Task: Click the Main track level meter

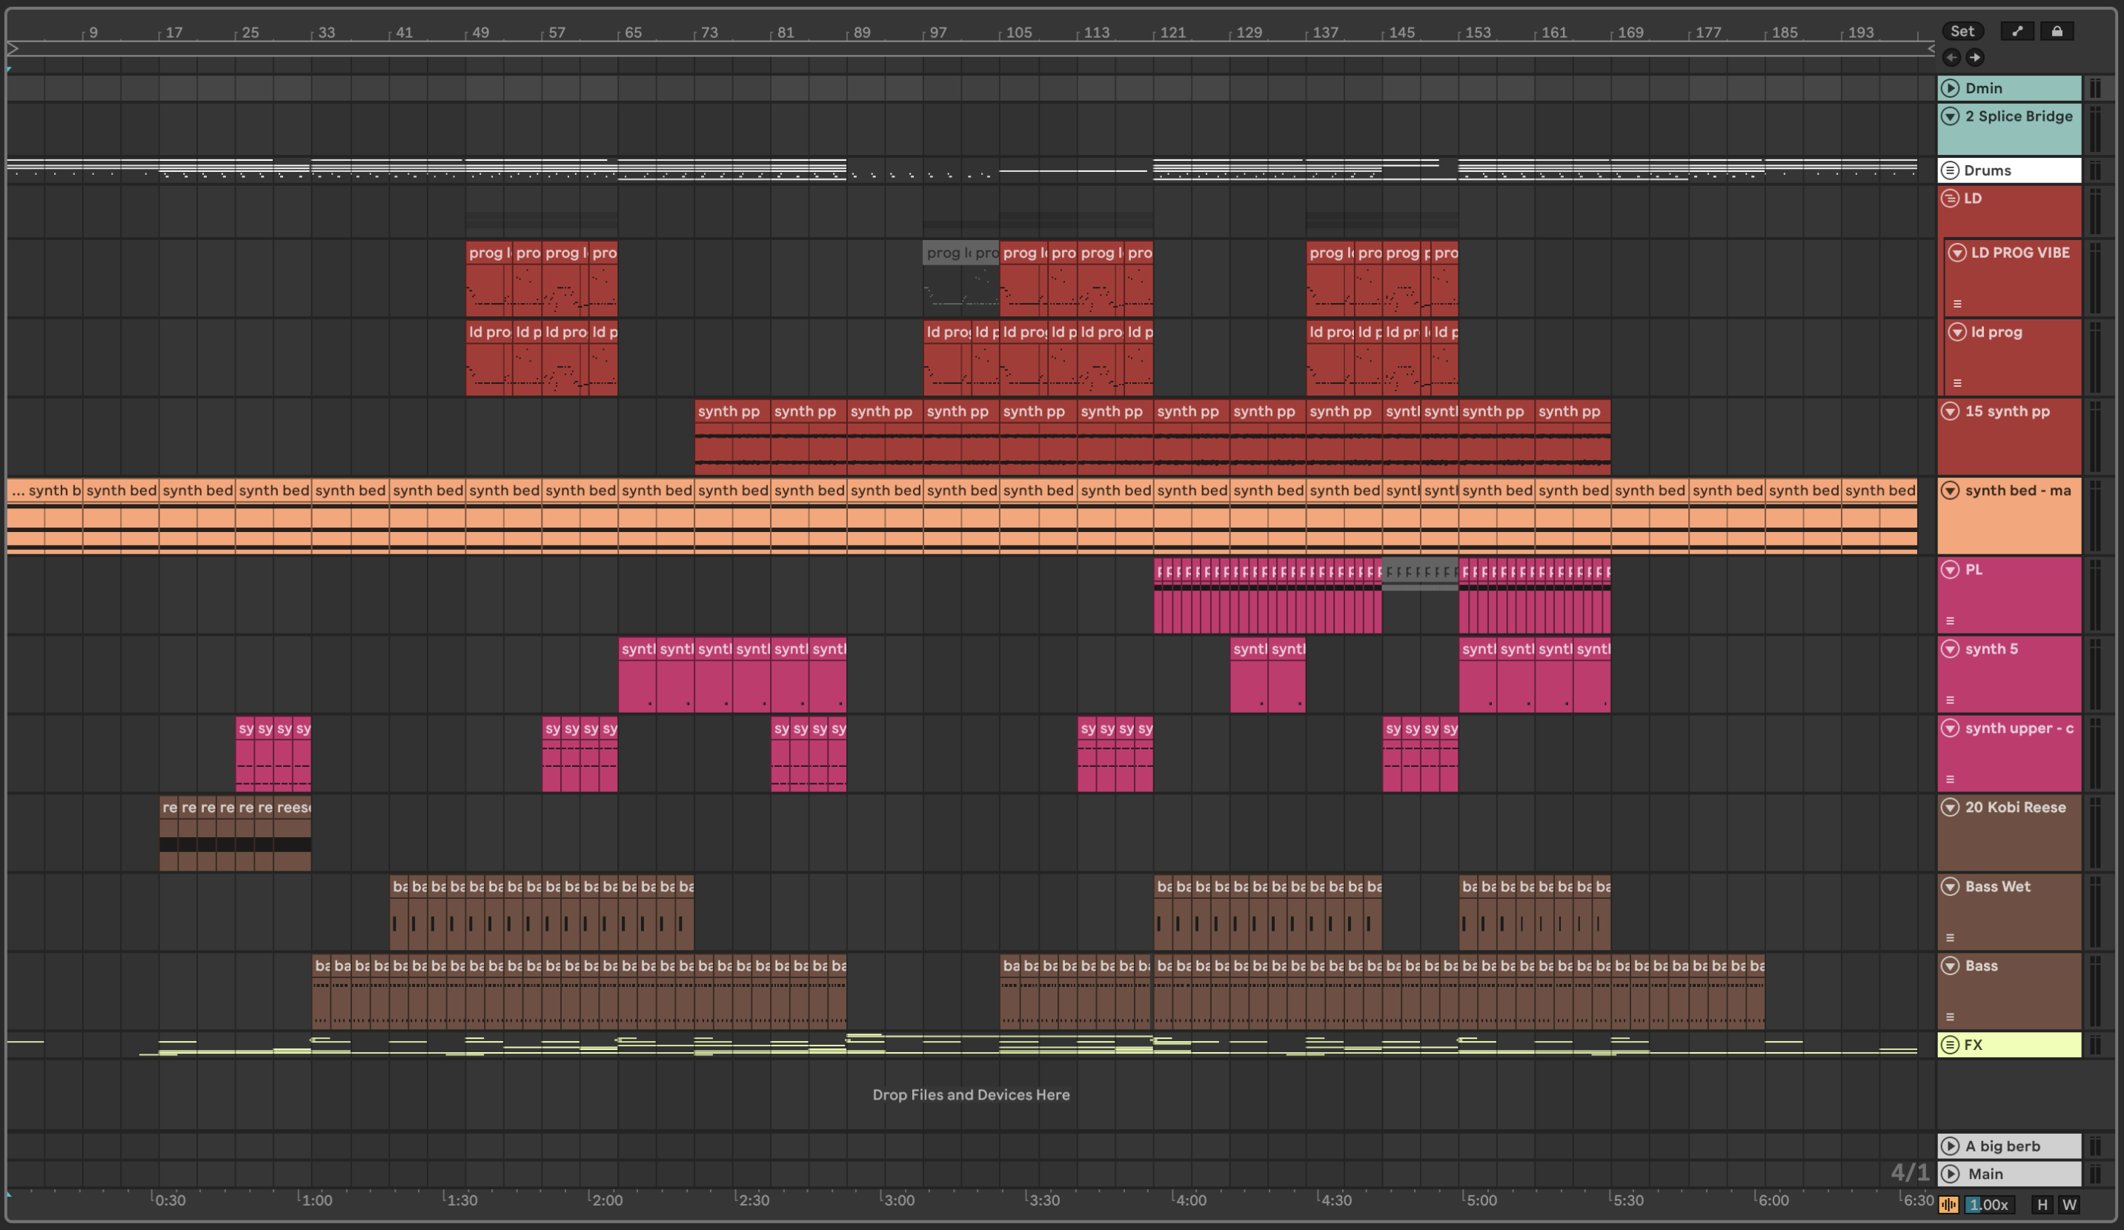Action: [2094, 1174]
